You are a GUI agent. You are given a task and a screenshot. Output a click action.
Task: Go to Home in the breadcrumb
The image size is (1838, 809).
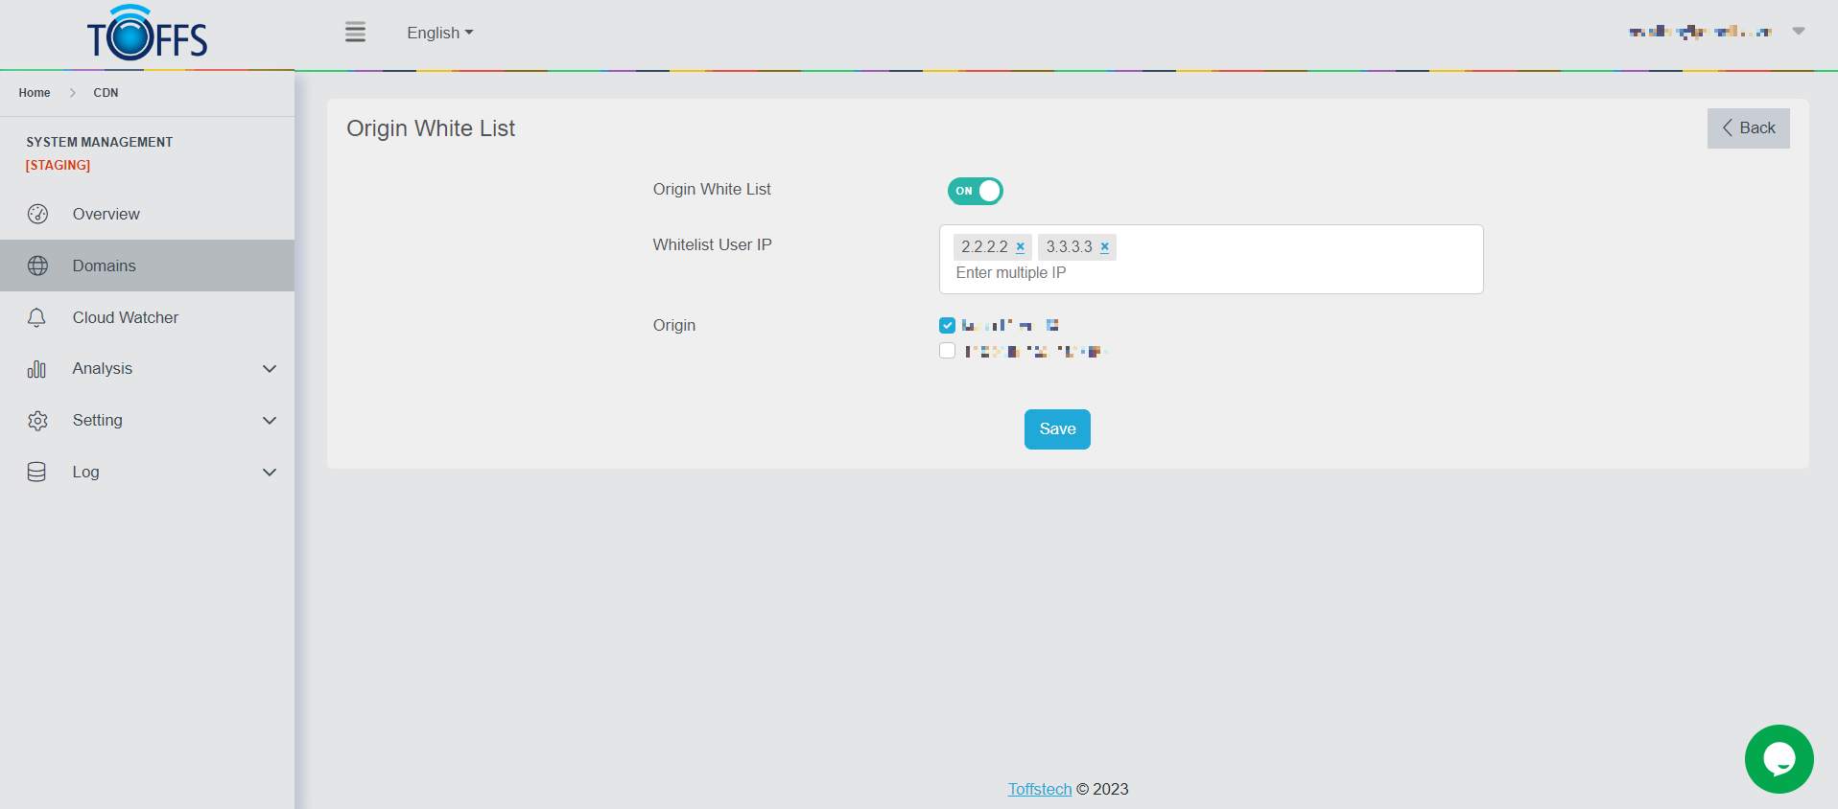click(35, 93)
